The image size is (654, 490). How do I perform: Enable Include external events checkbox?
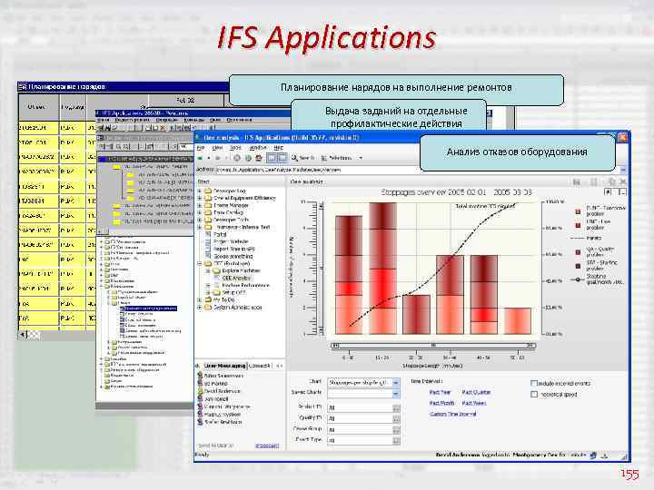(x=533, y=383)
